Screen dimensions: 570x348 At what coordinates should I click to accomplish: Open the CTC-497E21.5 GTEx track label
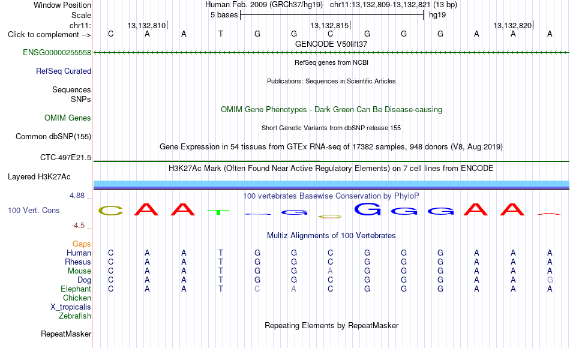tap(65, 157)
